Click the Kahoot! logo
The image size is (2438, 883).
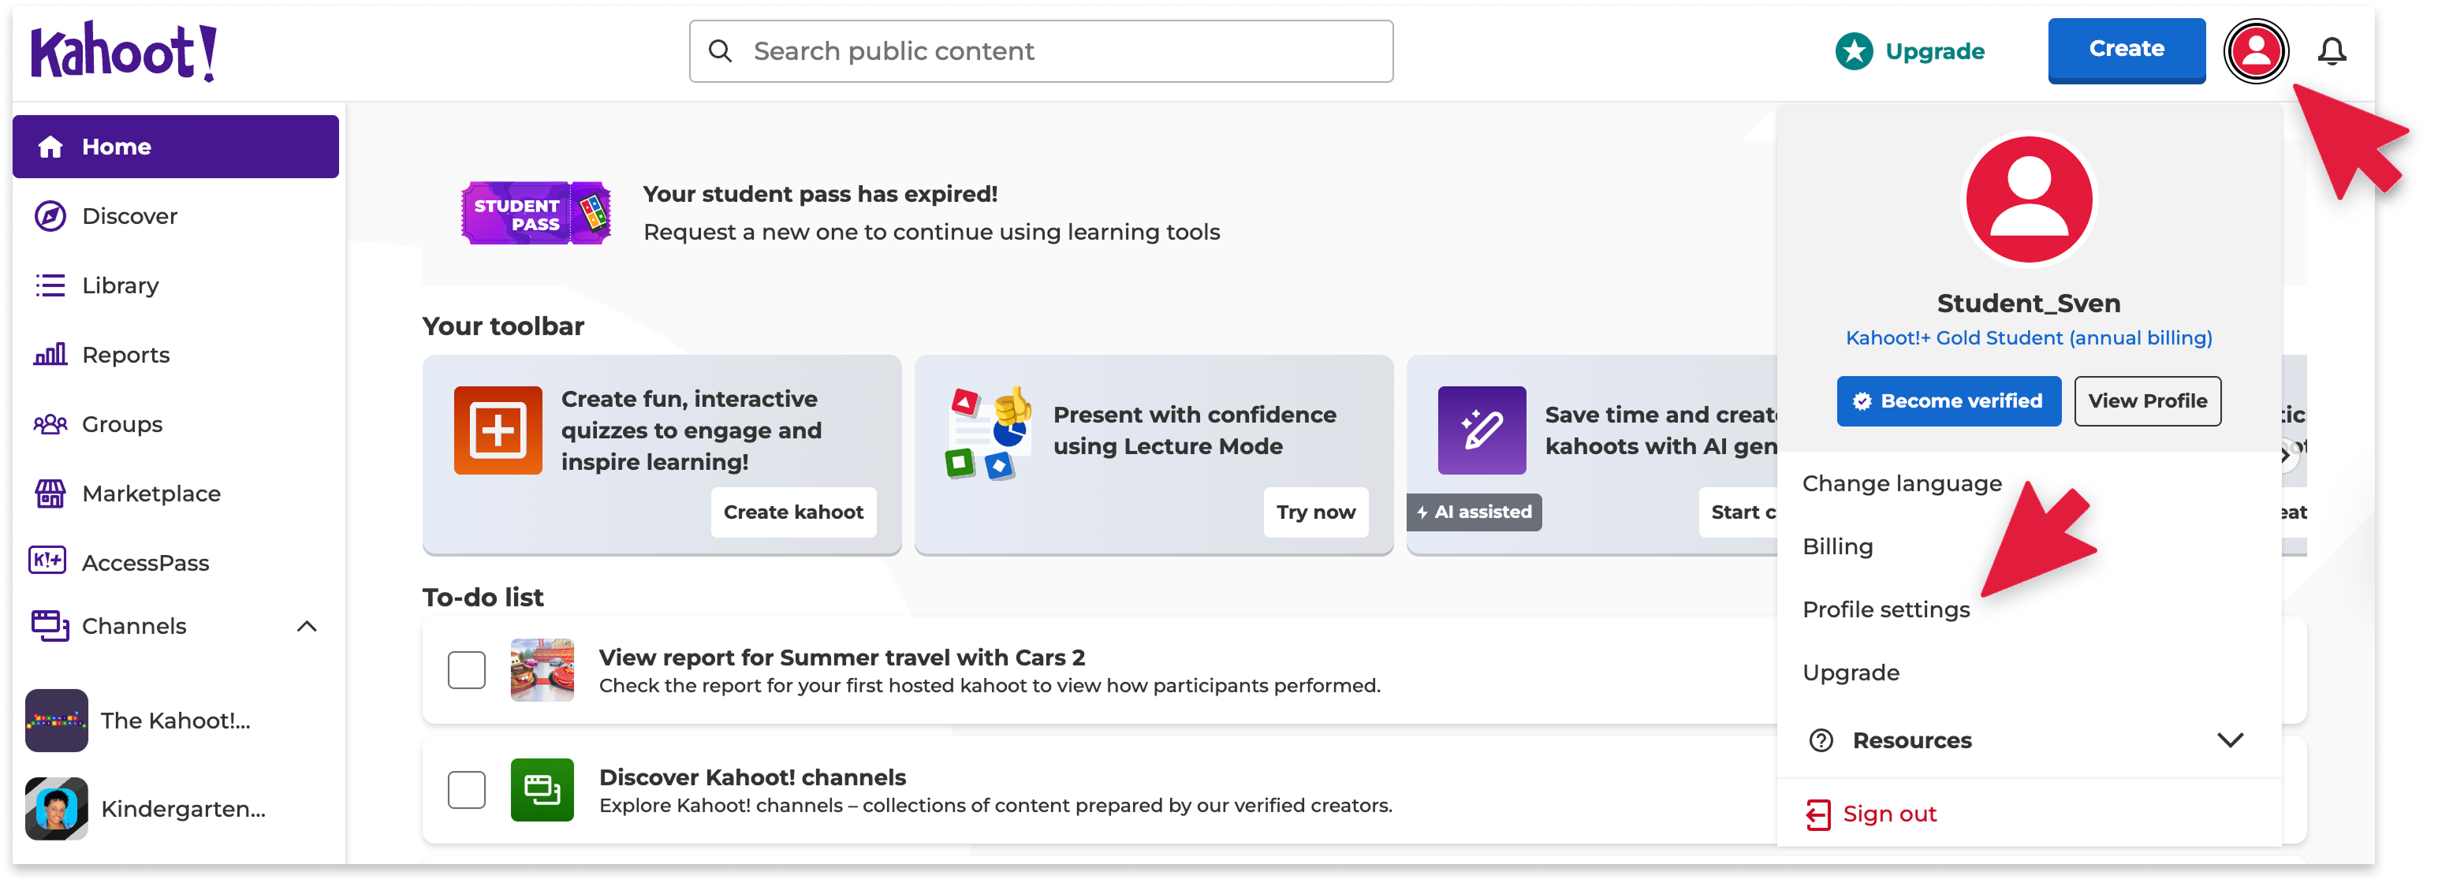click(124, 51)
